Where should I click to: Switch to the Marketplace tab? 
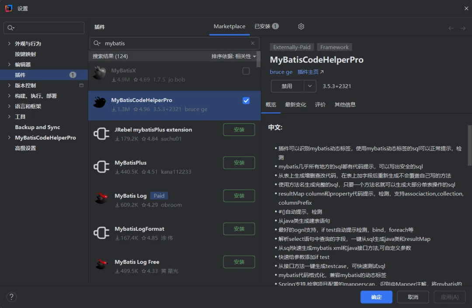pos(229,27)
